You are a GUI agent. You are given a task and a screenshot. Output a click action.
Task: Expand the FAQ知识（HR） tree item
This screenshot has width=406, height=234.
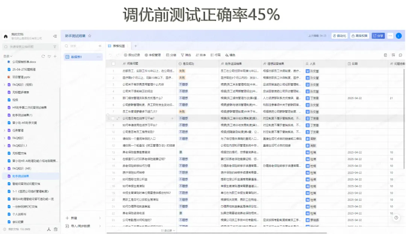[x=4, y=169]
